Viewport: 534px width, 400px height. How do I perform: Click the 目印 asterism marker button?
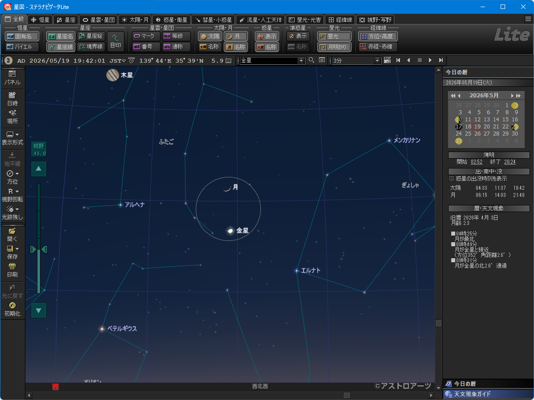[116, 41]
